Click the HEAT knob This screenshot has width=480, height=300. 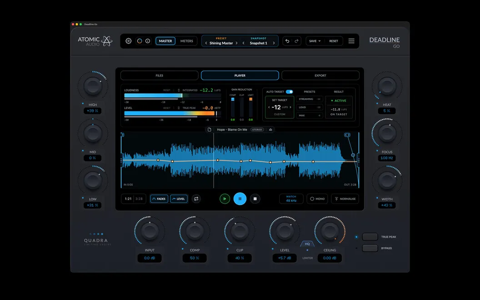coord(387,86)
